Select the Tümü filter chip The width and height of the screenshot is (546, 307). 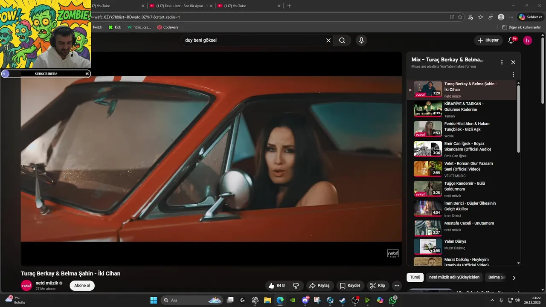(x=415, y=277)
